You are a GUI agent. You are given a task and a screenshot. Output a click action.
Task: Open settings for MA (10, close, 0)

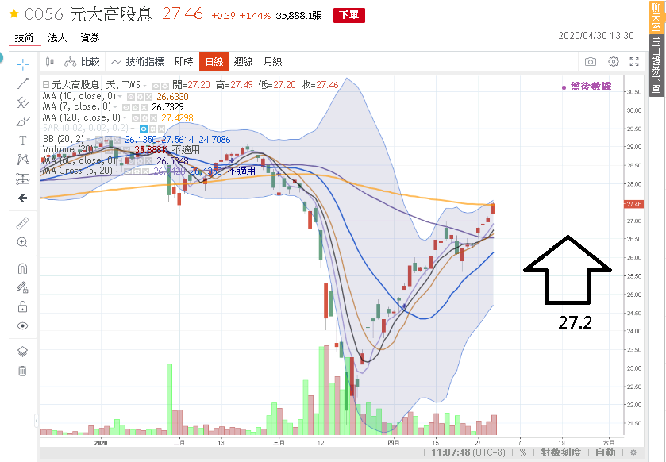[x=140, y=97]
